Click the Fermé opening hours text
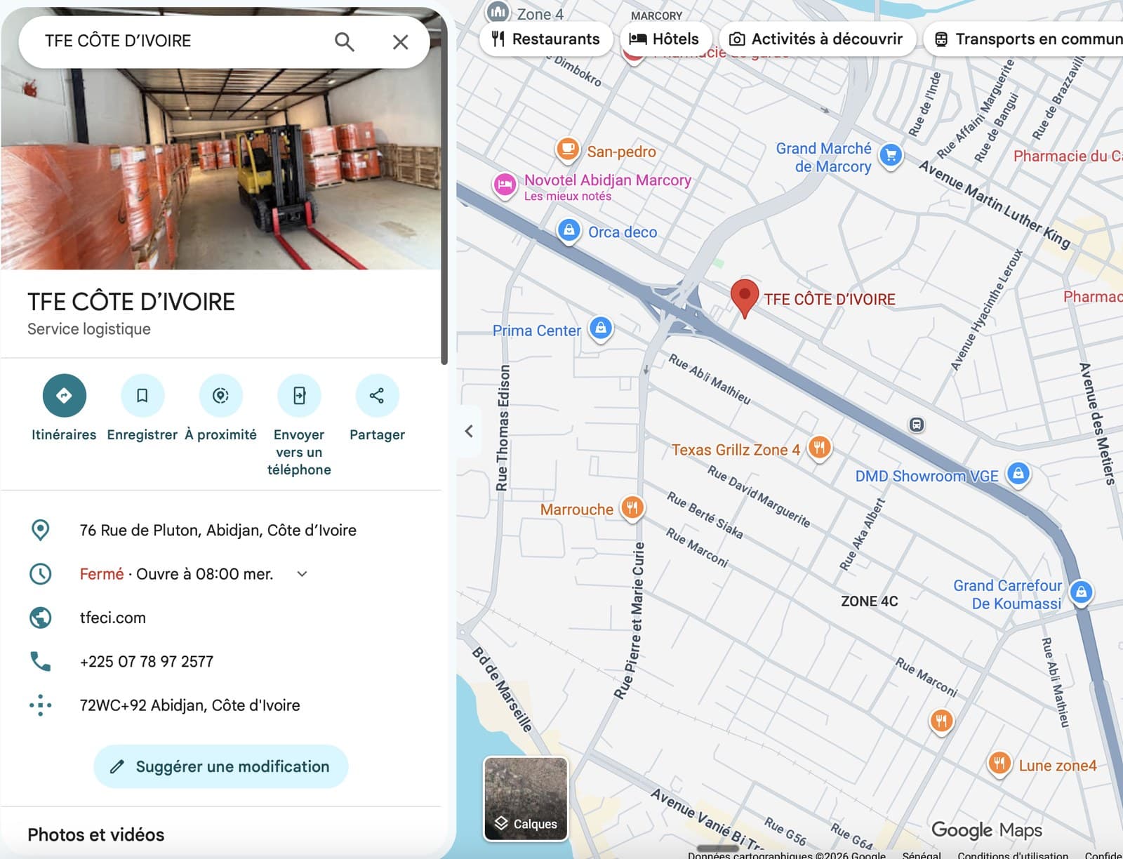The image size is (1123, 859). point(102,574)
